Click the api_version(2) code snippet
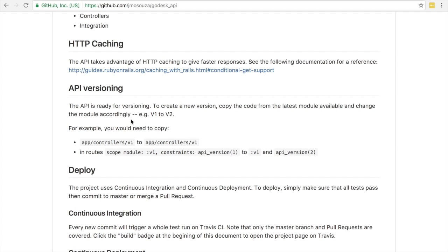448x252 pixels. (295, 152)
